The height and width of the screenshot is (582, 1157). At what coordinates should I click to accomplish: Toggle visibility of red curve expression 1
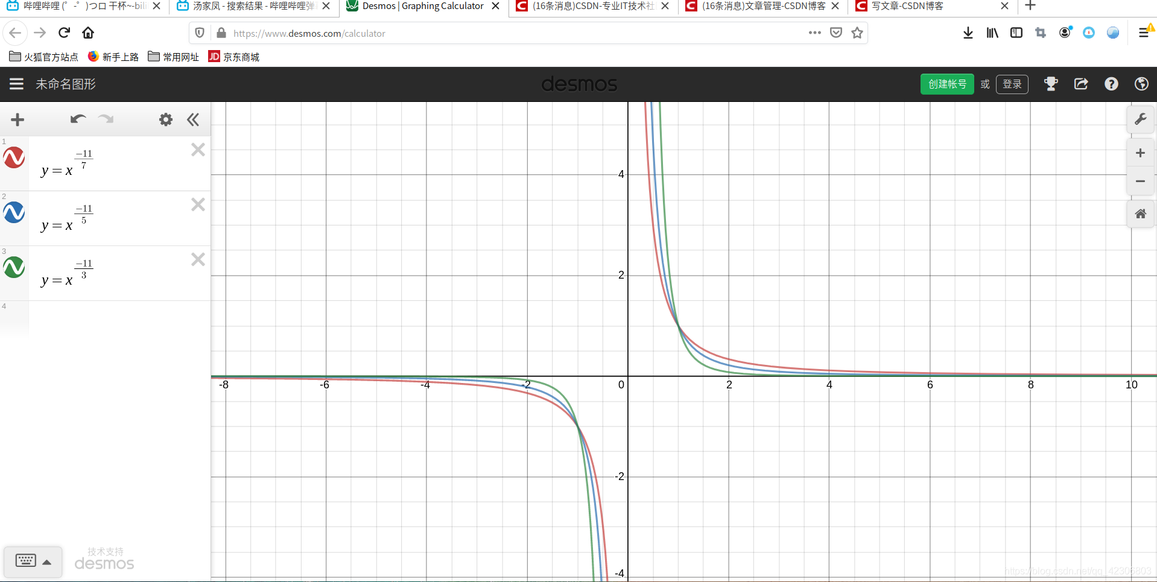[14, 157]
